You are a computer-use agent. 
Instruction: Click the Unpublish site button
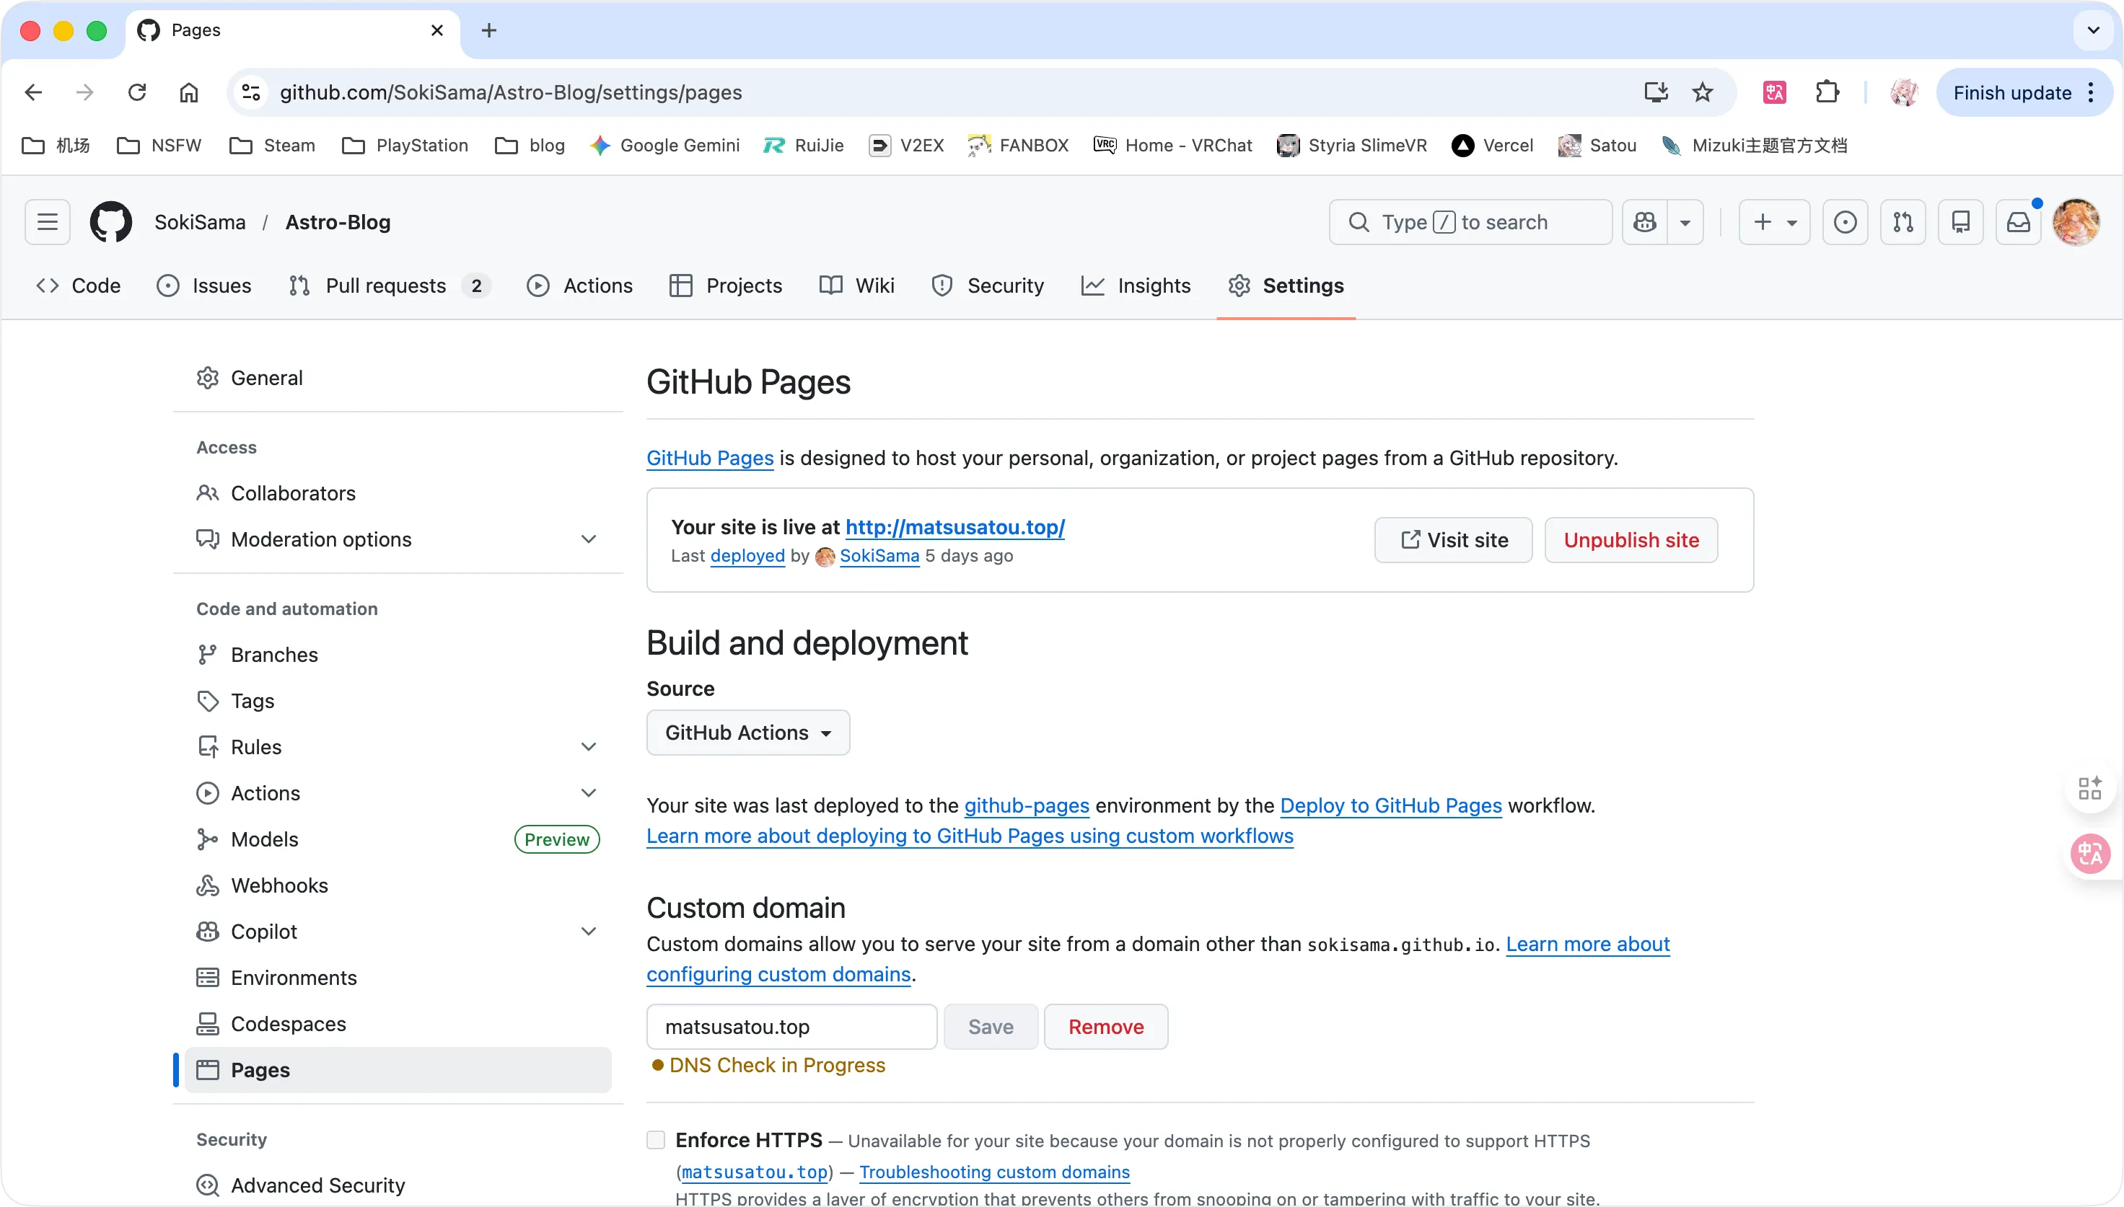(1631, 541)
